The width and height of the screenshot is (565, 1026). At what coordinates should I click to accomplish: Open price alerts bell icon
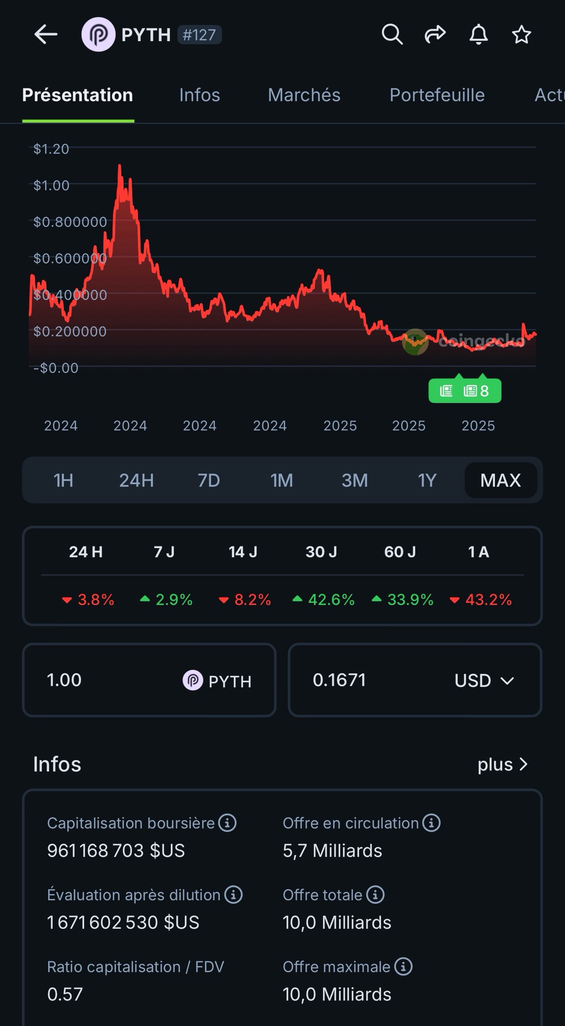(478, 35)
